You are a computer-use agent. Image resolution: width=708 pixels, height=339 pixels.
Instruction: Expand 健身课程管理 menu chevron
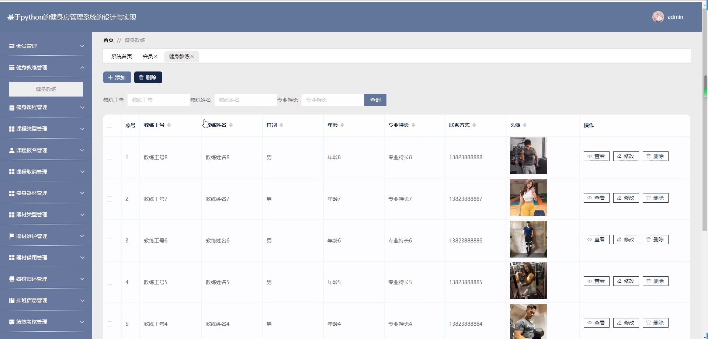point(82,108)
